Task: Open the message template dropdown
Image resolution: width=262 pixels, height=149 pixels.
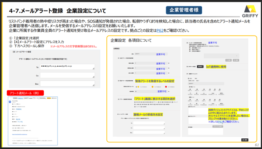Action: click(221, 56)
